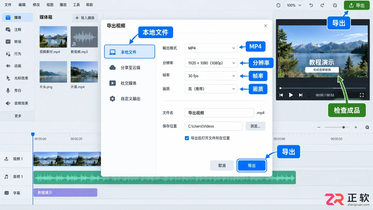
Task: Click the undo arrow in the top toolbar
Action: (311, 5)
